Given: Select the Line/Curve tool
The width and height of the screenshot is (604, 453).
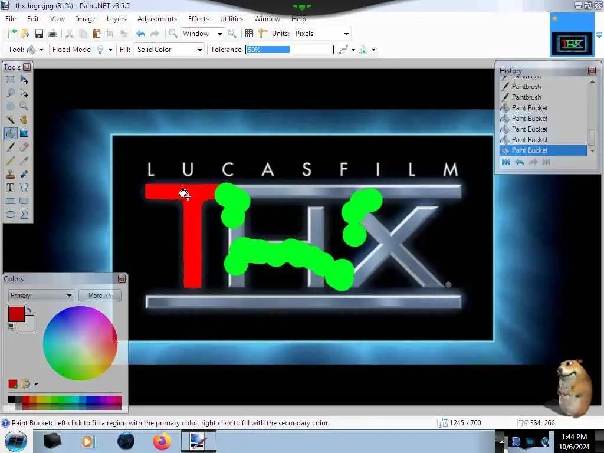Looking at the screenshot, I should click(24, 188).
